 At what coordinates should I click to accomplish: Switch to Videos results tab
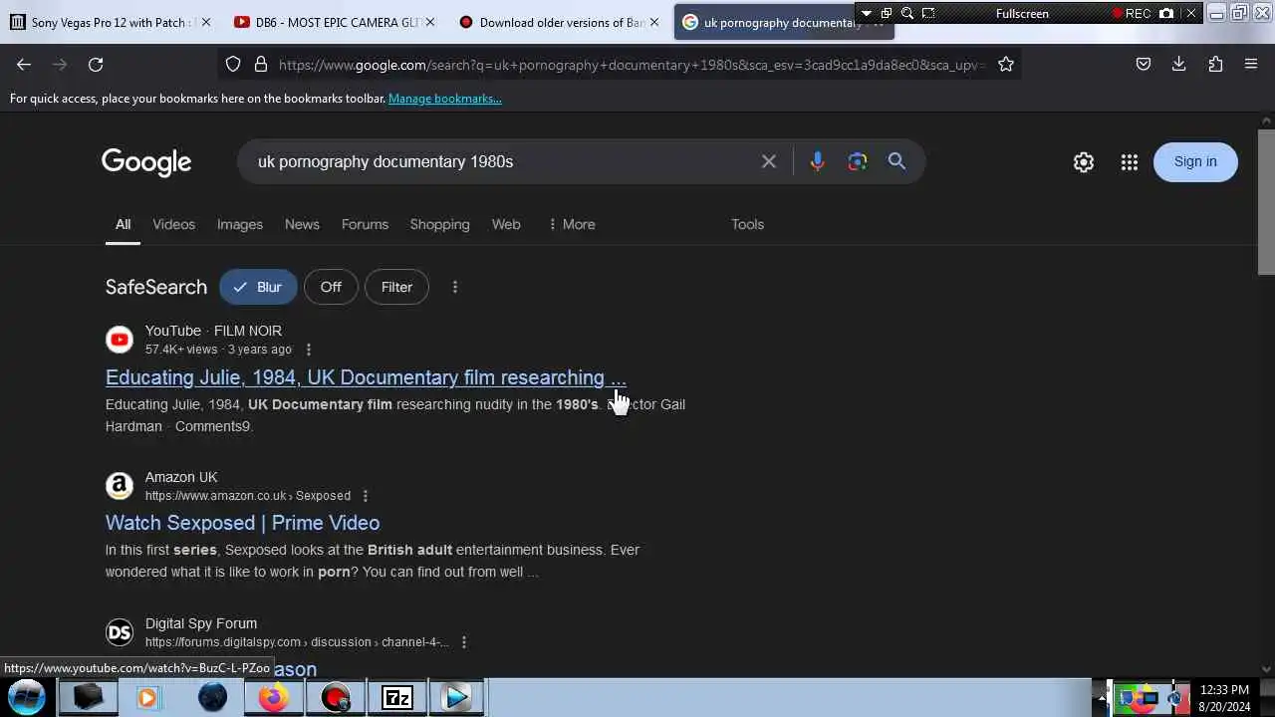point(173,224)
